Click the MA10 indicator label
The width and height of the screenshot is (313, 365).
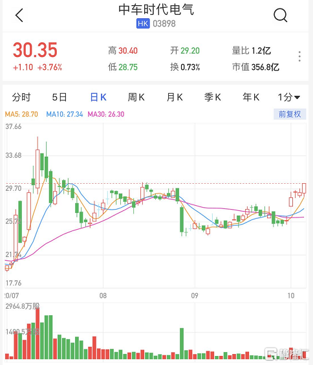pos(65,115)
